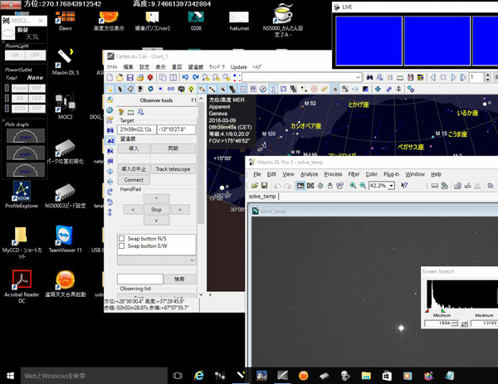The width and height of the screenshot is (498, 384).
Task: Click the Minimum value spinner in Screen Stretch
Action: pyautogui.click(x=454, y=323)
